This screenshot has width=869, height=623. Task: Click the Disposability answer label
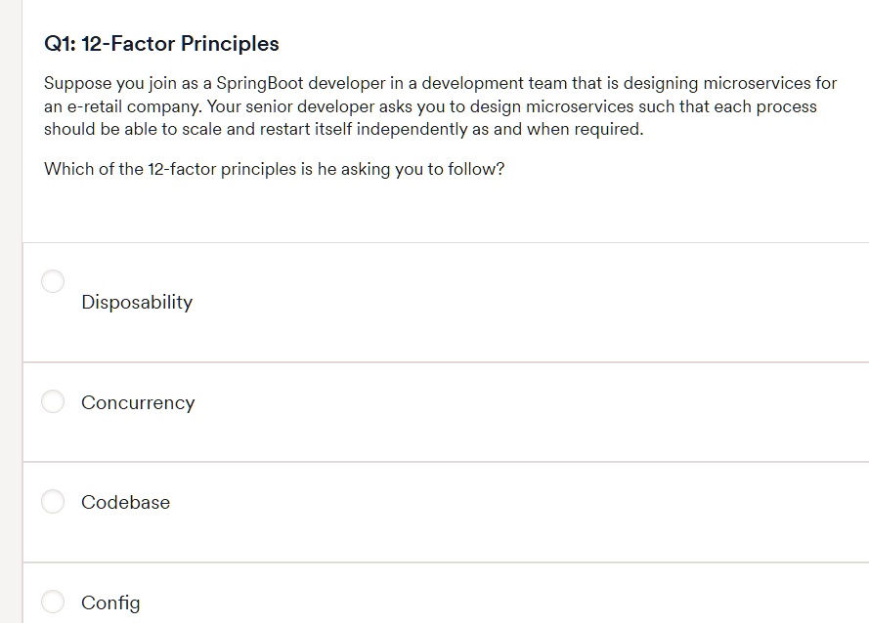pos(137,303)
